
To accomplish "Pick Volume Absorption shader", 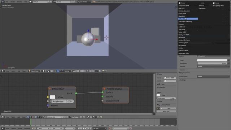I will coord(184,11).
